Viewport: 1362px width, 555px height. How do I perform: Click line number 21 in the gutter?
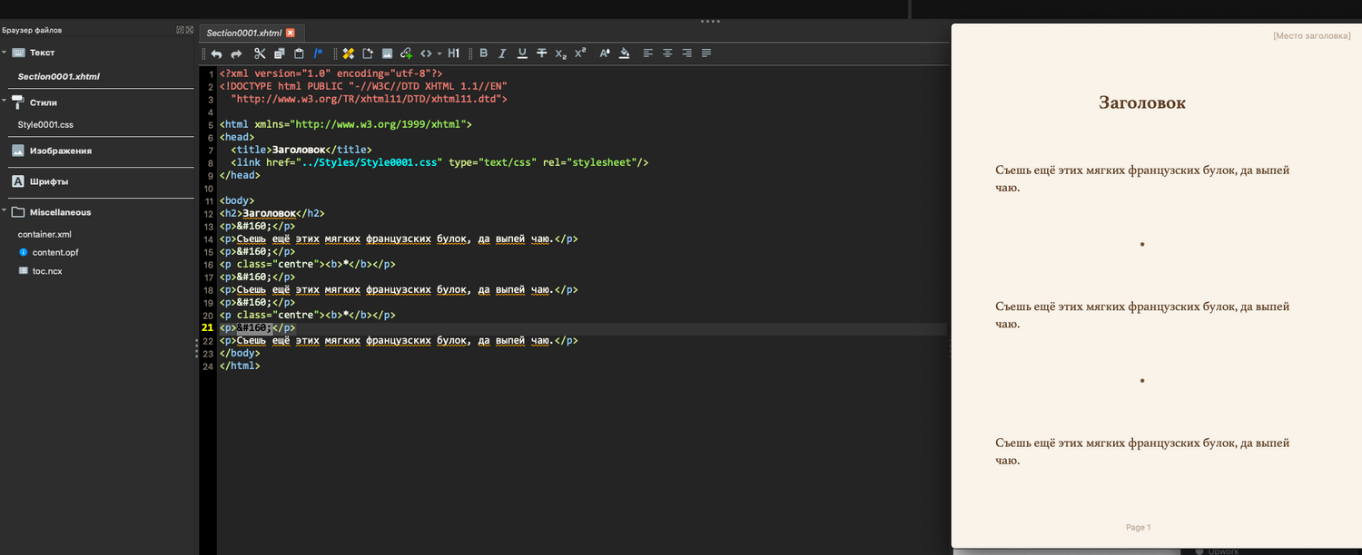(x=207, y=327)
